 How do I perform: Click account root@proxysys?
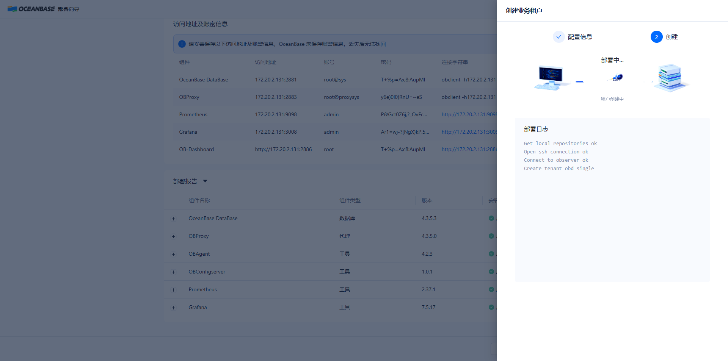(341, 97)
